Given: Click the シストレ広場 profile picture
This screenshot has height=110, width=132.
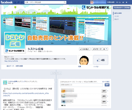Looking at the screenshot, I should [x=15, y=42].
